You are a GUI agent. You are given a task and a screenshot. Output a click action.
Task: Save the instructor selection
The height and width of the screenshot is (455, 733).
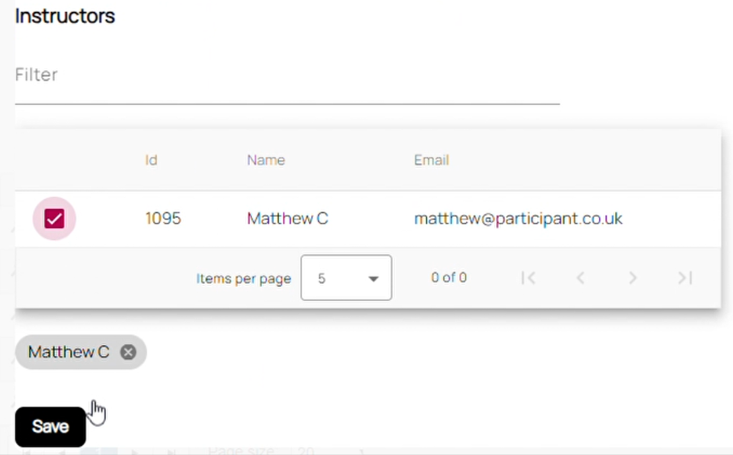point(50,427)
